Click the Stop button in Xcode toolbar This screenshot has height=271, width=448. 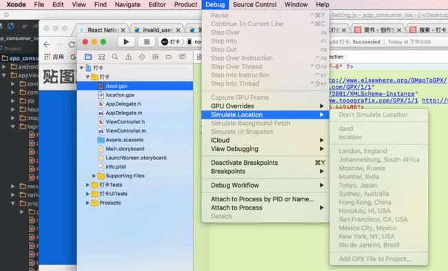[147, 42]
